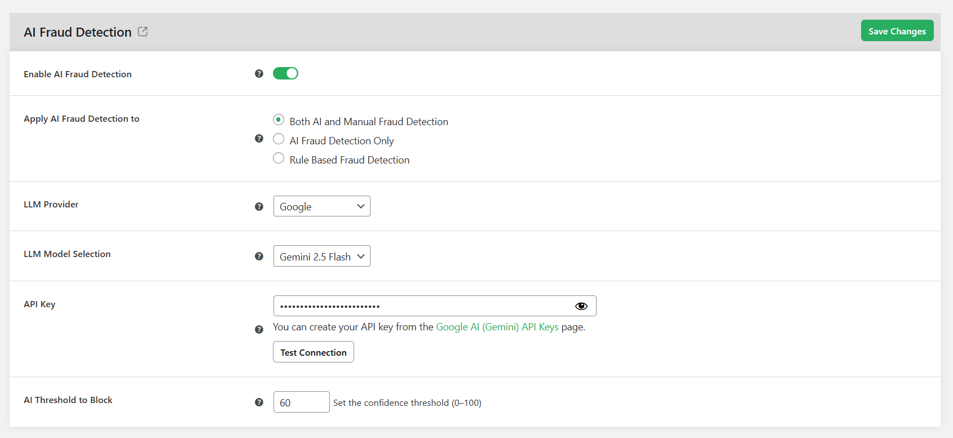Select Both AI and Manual Fraud Detection
Viewport: 953px width, 438px height.
(x=279, y=120)
